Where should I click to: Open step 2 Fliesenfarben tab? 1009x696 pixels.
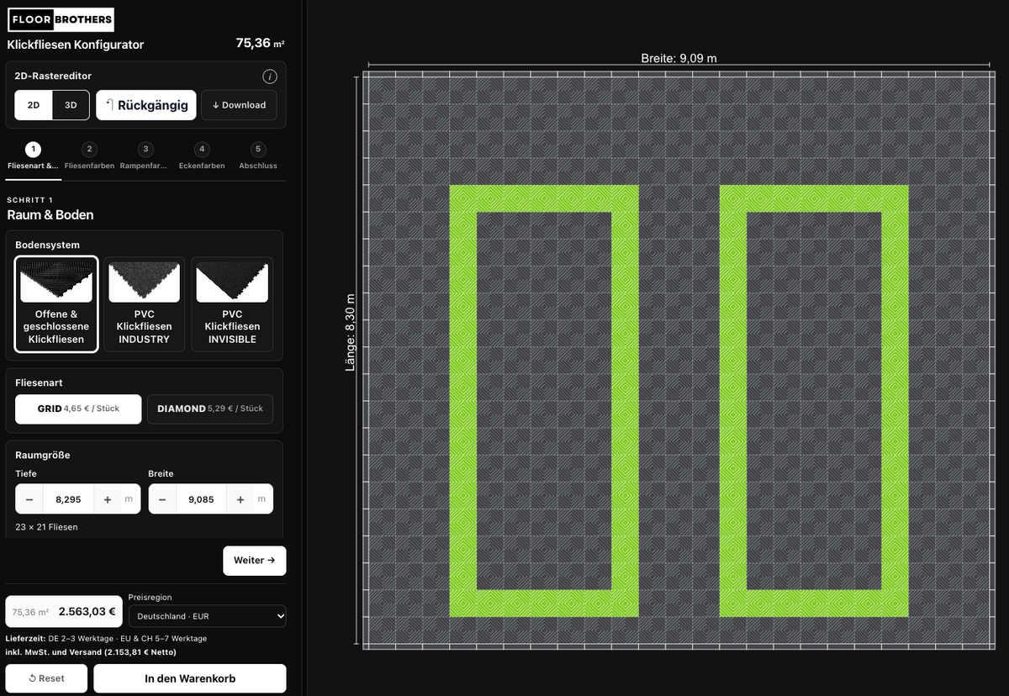[89, 156]
